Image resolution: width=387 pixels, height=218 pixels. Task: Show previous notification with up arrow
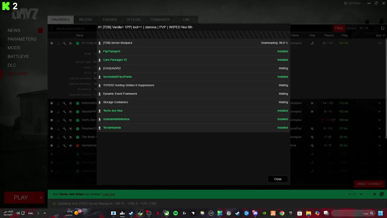(361, 194)
